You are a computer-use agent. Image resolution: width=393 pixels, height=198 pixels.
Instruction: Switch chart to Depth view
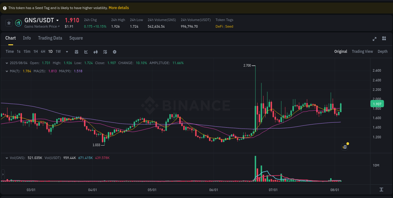(x=383, y=52)
